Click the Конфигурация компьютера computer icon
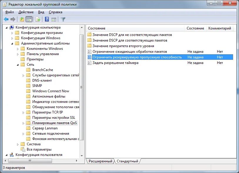Viewport: 239px width, 173px height. [x=12, y=27]
